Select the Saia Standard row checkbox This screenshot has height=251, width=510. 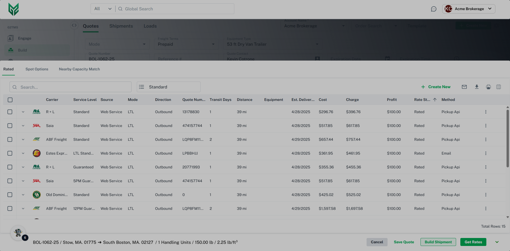tap(10, 126)
